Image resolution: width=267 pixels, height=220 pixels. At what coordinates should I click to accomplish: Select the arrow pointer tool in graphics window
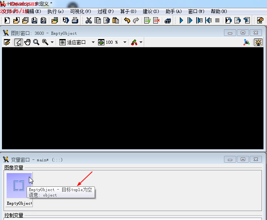coord(18,42)
